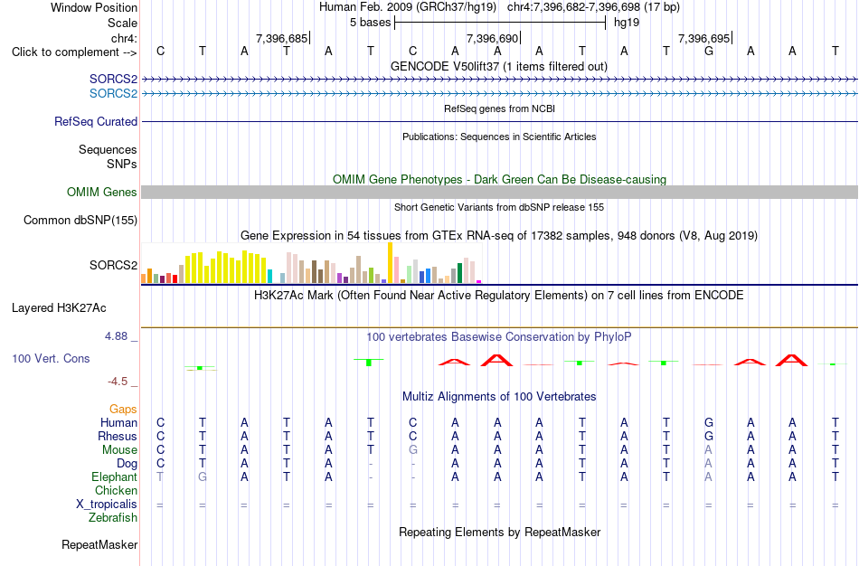Open the 'GENCODE V50lift37 (1 items filtered out)' title
This screenshot has width=859, height=566.
tap(499, 66)
